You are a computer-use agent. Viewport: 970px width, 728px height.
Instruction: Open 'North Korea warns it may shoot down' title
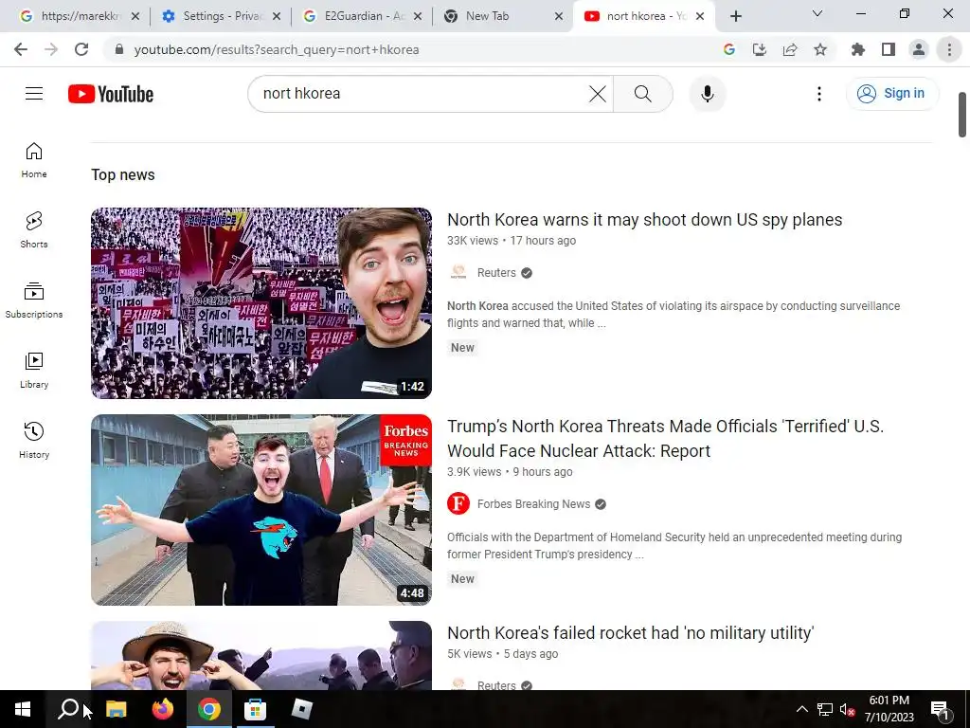[x=644, y=220]
